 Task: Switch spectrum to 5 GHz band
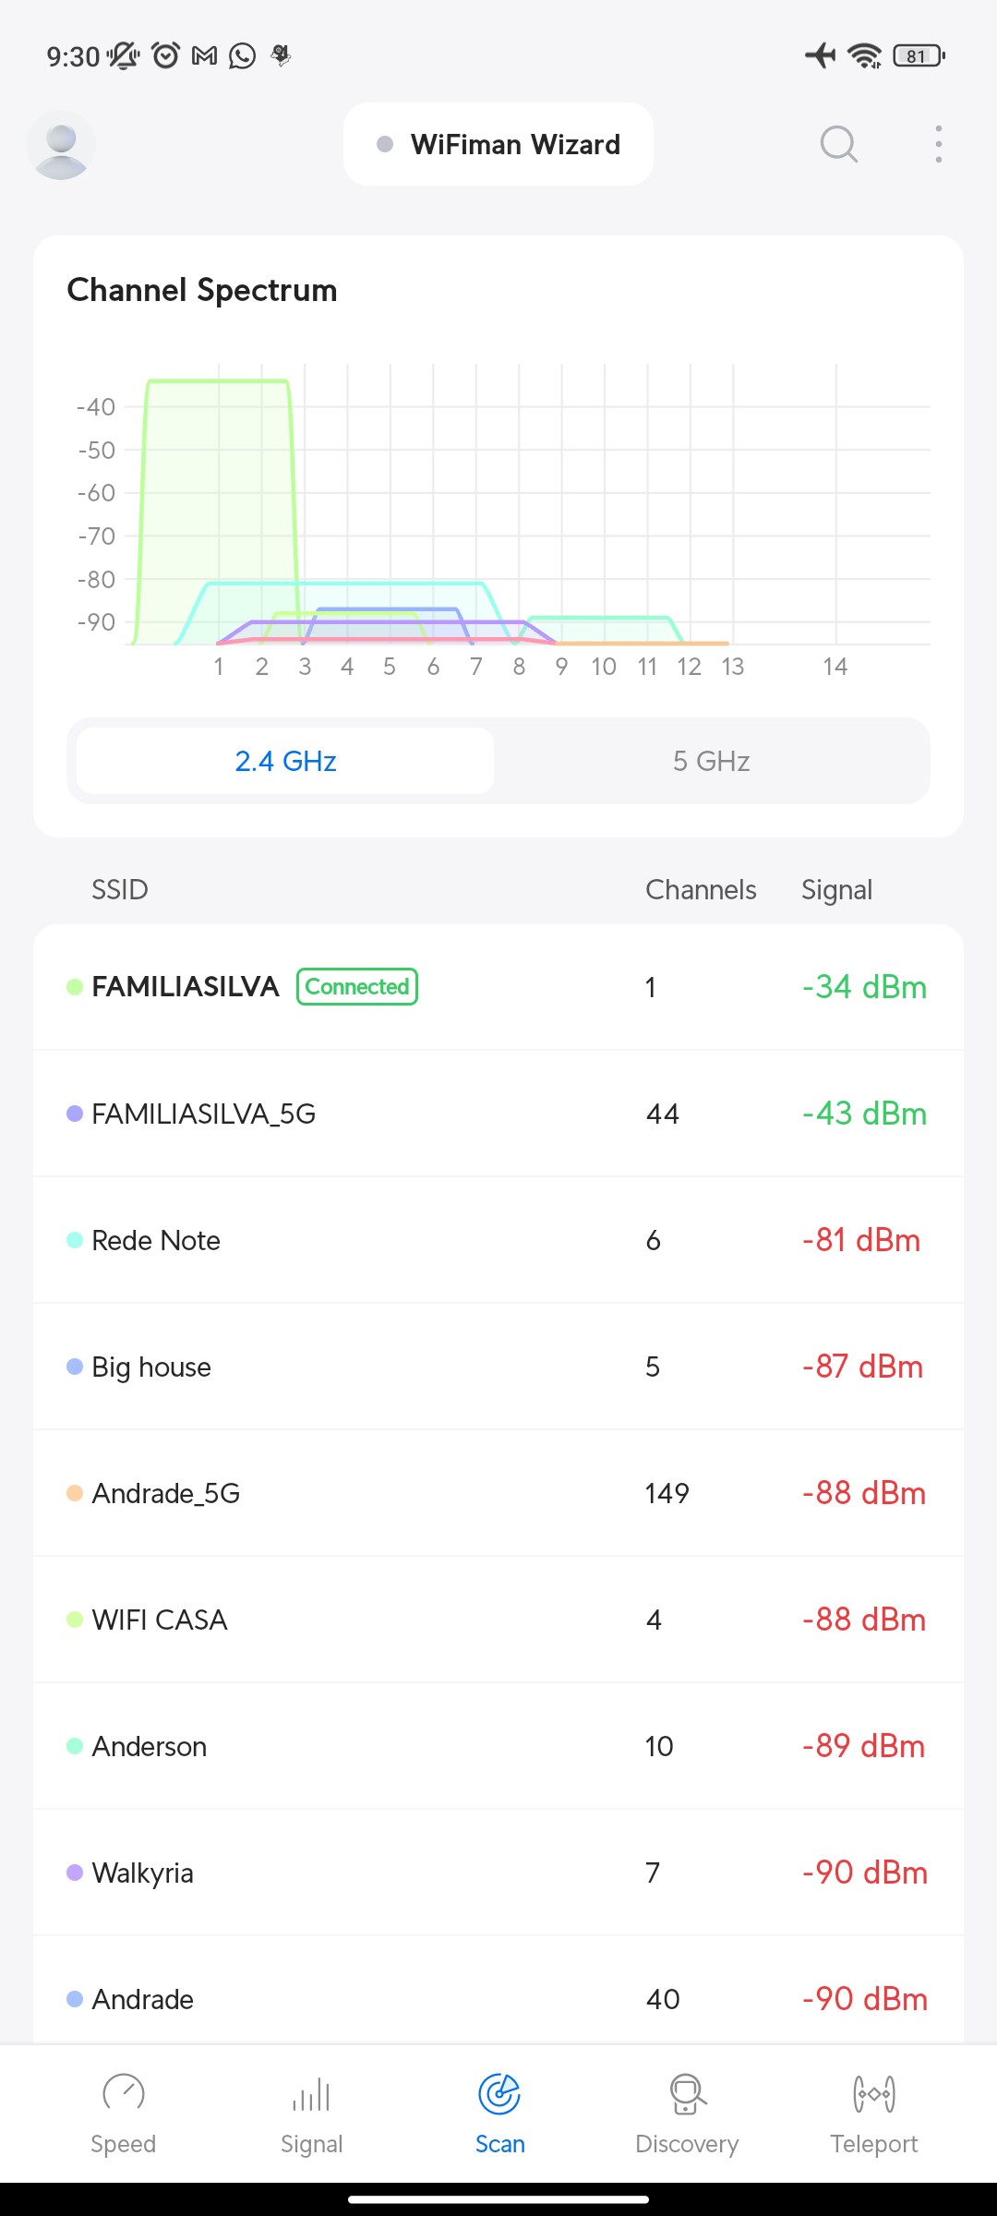pyautogui.click(x=711, y=761)
